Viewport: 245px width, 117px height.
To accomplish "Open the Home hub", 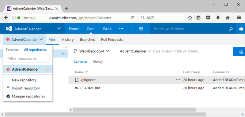I will coord(74,29).
